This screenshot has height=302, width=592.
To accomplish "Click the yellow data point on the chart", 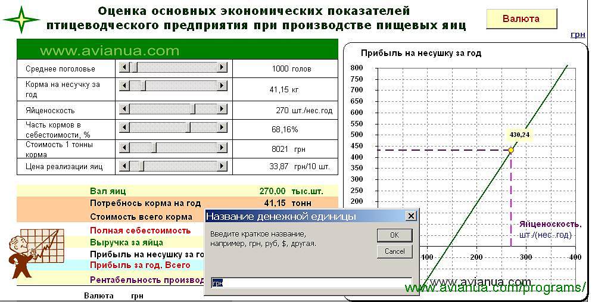I will tap(511, 150).
